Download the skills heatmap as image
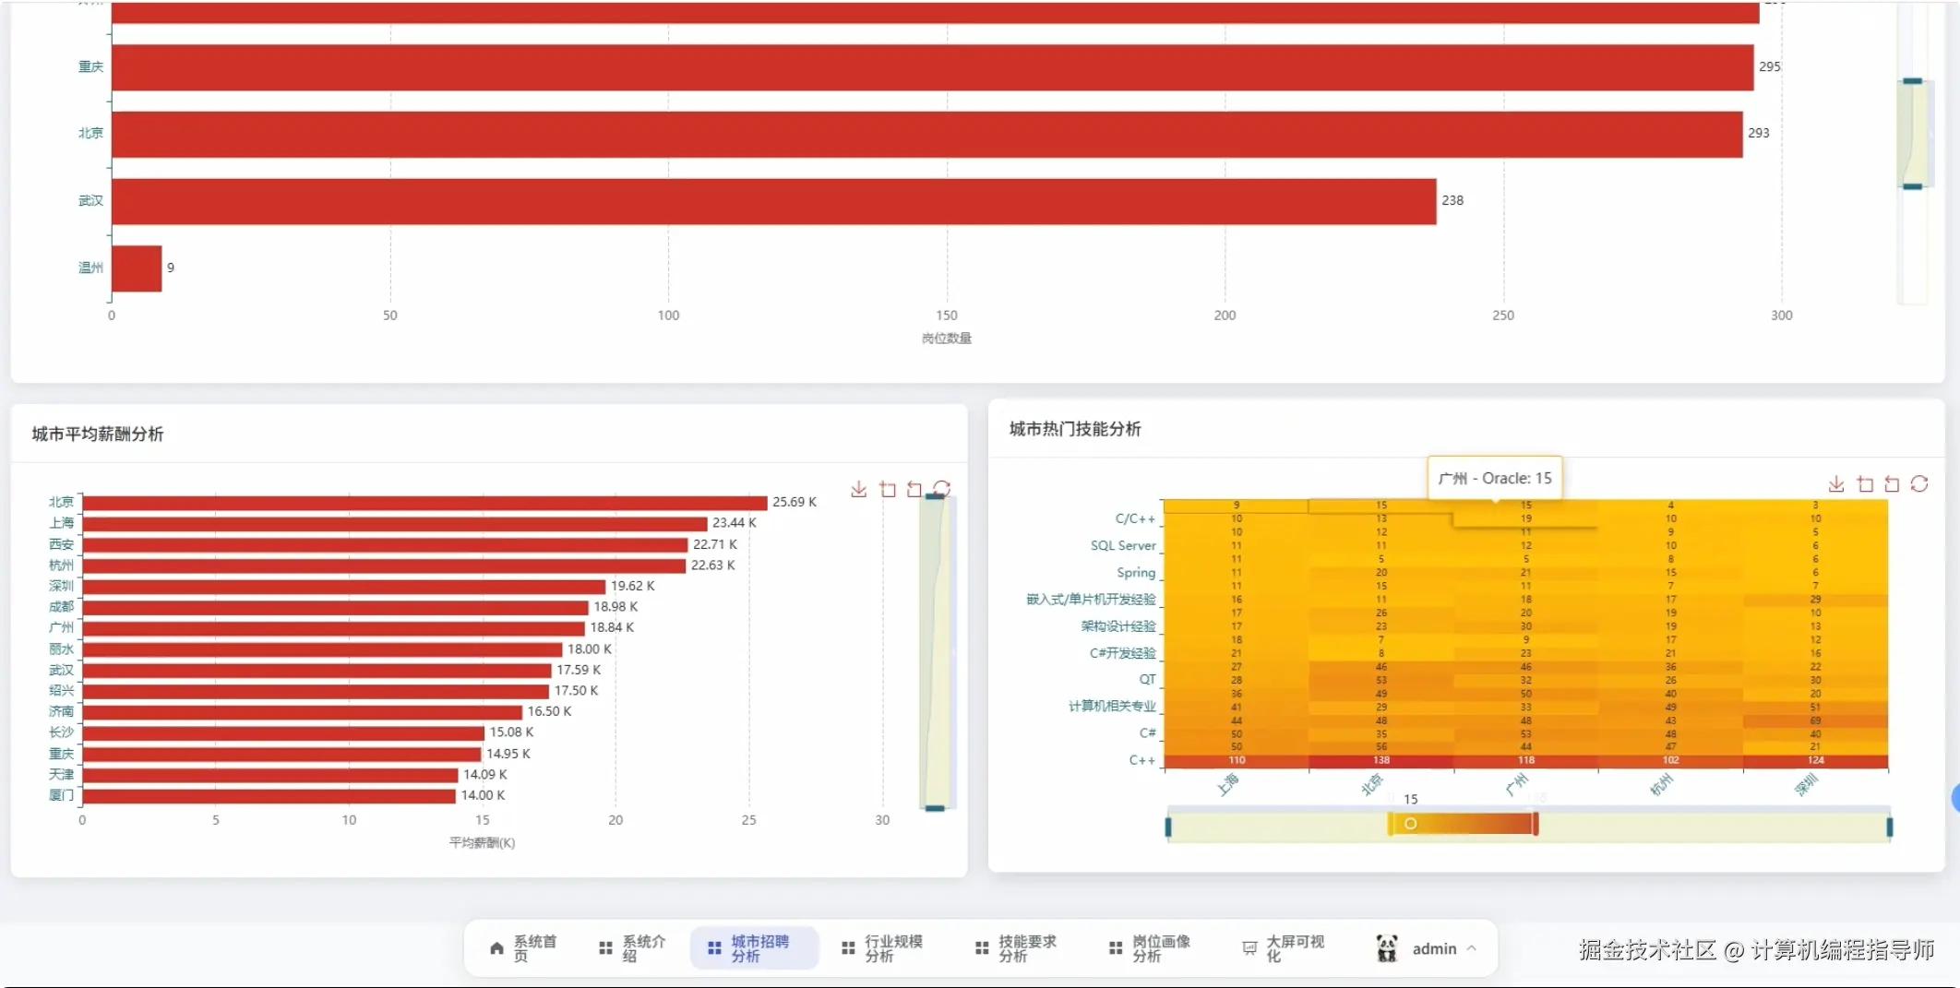 [1836, 484]
